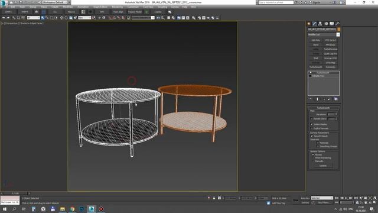Open the Hierarchy command panel tab

point(320,24)
